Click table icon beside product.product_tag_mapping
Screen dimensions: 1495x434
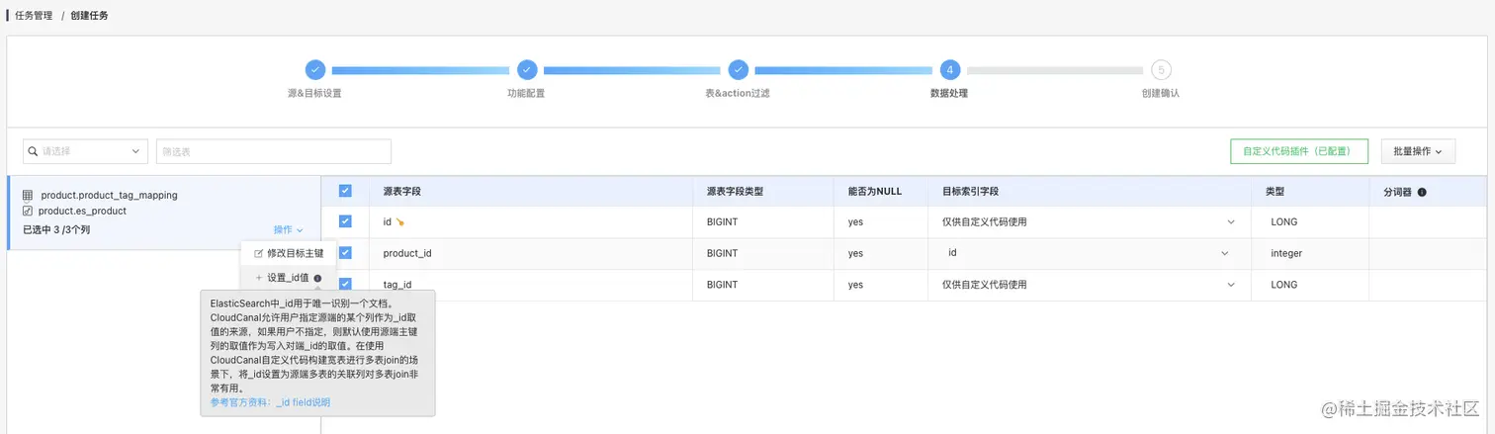[x=28, y=195]
